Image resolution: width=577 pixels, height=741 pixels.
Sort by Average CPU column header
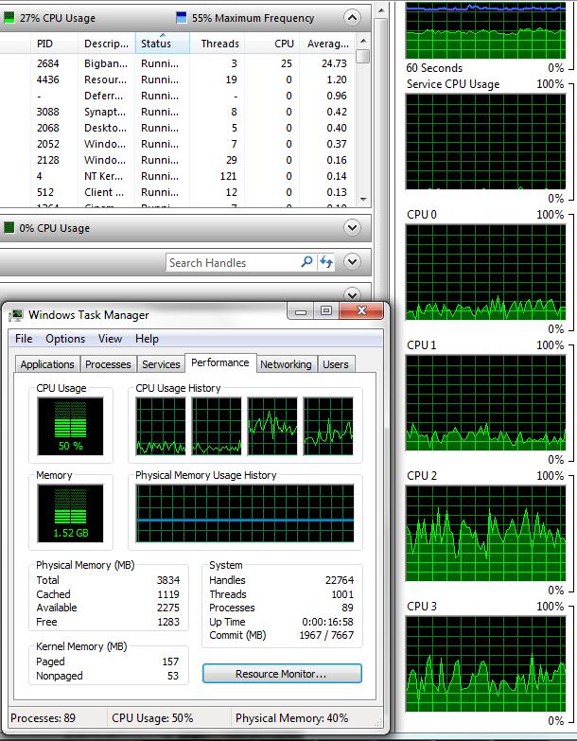[x=327, y=44]
